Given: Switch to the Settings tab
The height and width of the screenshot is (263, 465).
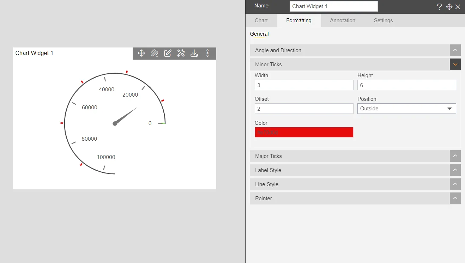Looking at the screenshot, I should click(383, 20).
